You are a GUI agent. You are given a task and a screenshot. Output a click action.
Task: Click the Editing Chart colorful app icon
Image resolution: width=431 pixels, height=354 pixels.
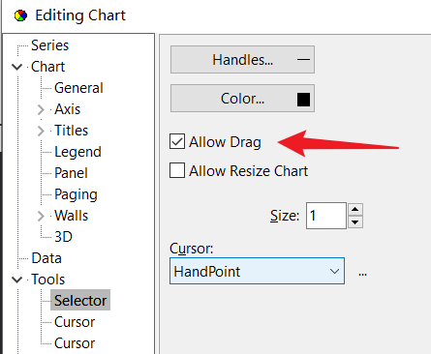(x=20, y=15)
